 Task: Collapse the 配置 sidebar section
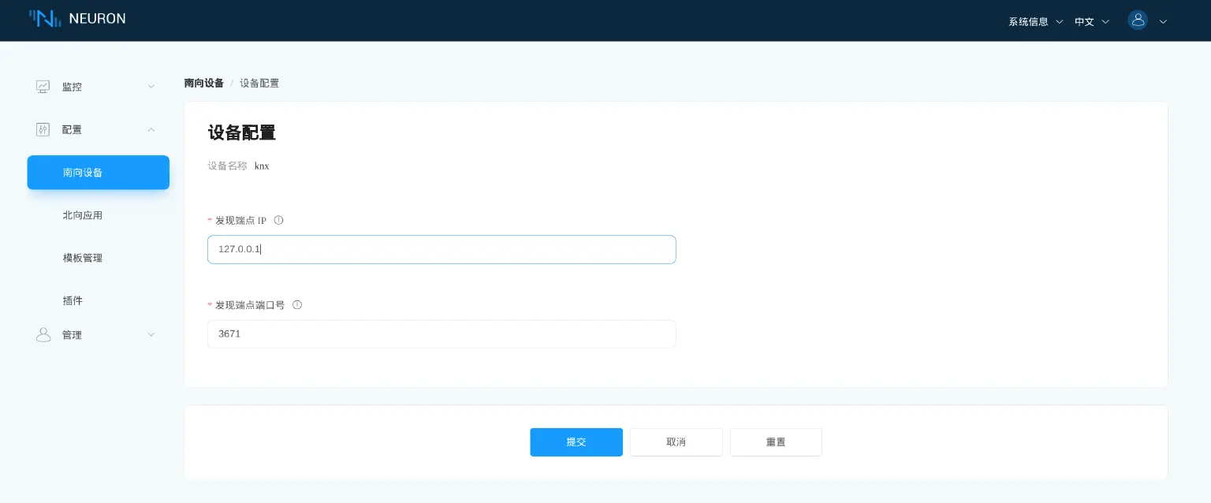click(x=151, y=129)
